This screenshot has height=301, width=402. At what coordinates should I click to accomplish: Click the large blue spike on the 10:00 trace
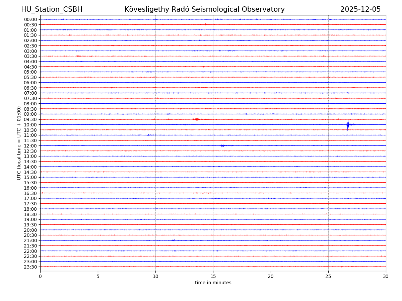[348, 124]
